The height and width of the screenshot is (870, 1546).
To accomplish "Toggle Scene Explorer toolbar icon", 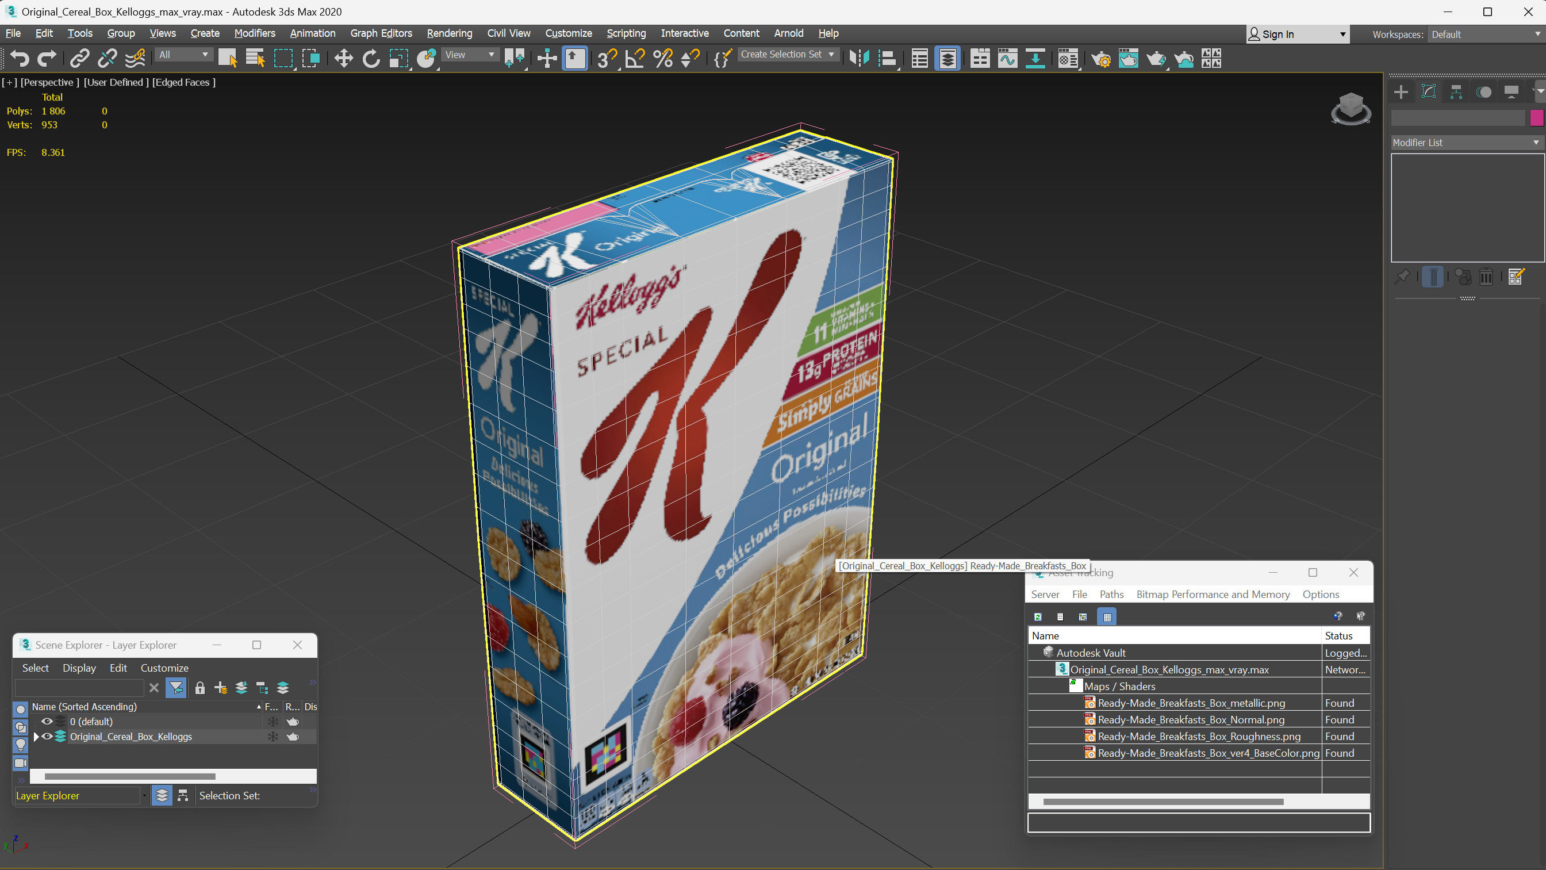I will [919, 58].
